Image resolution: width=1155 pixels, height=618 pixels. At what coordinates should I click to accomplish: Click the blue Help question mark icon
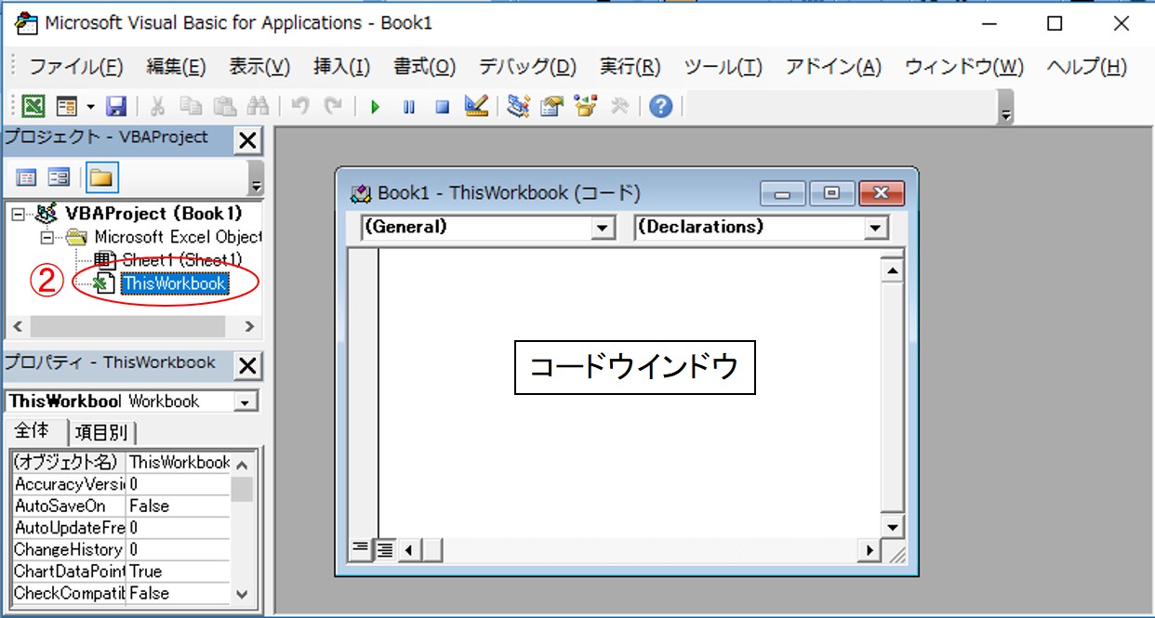point(660,107)
